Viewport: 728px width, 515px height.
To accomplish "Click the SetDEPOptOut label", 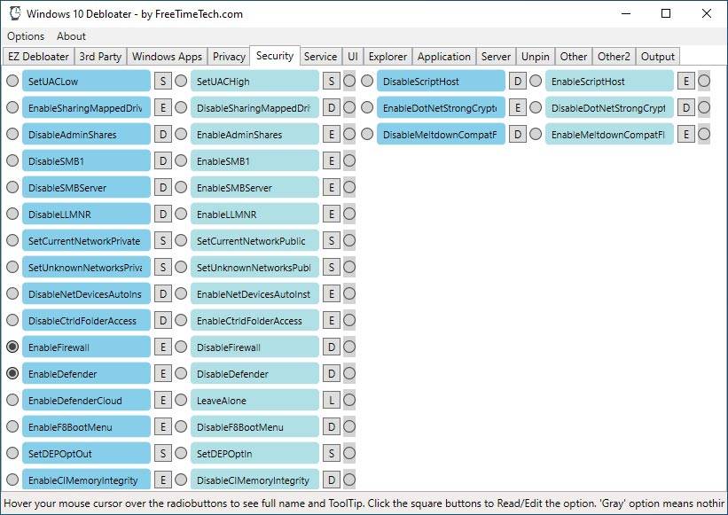I will [x=86, y=453].
